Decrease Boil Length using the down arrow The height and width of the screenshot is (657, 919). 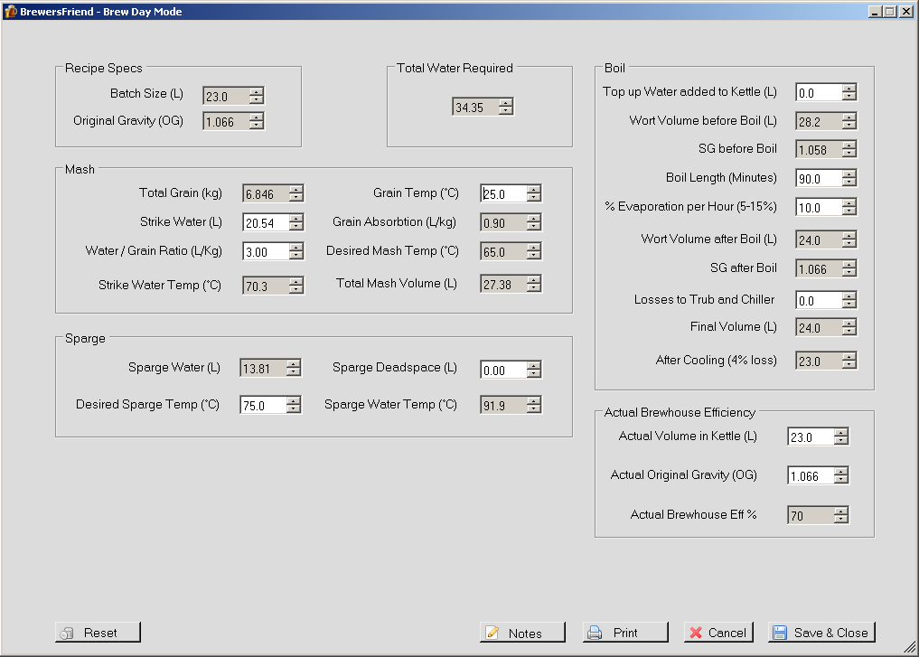tap(849, 183)
